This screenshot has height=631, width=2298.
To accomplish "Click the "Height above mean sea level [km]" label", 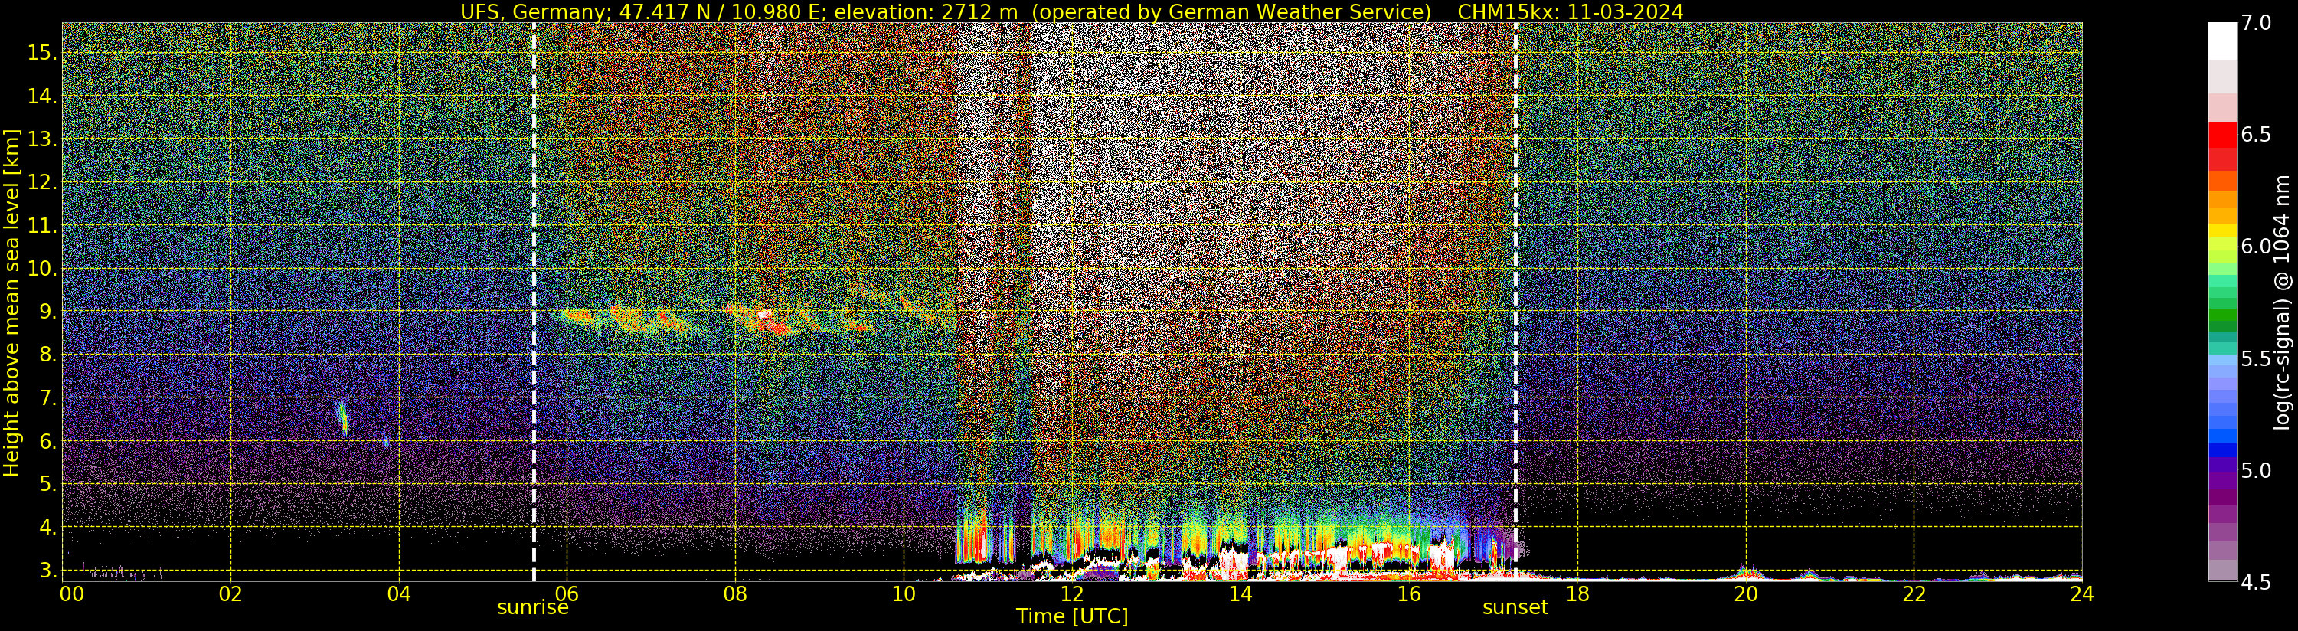I will [11, 302].
